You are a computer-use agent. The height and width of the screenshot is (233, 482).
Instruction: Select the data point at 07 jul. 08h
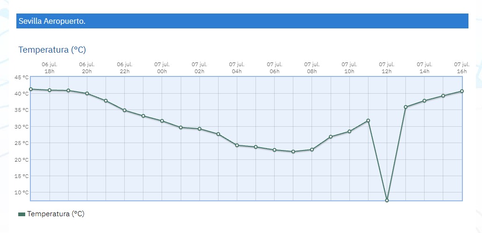[312, 150]
